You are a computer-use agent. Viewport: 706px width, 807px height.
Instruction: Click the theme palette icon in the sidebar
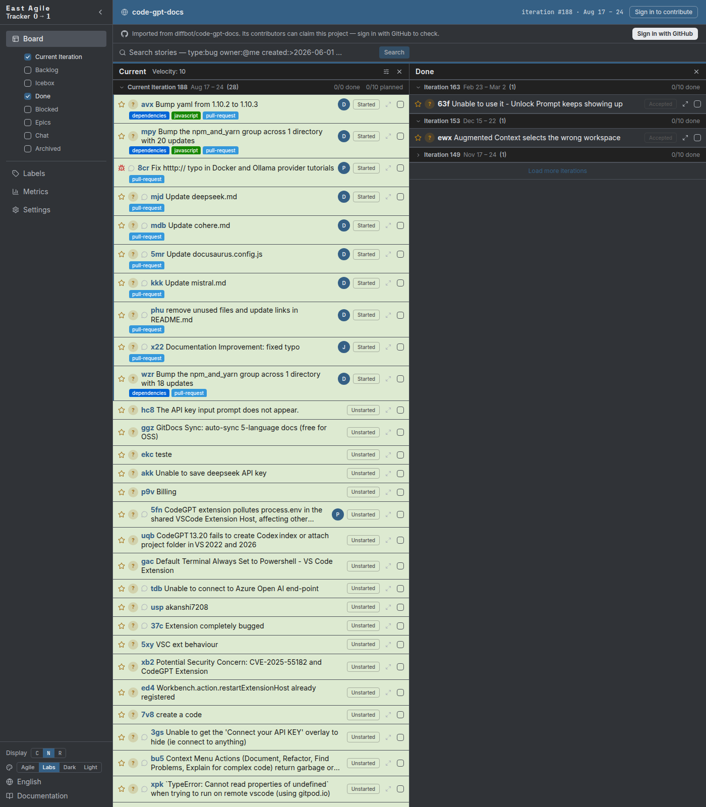tap(10, 767)
